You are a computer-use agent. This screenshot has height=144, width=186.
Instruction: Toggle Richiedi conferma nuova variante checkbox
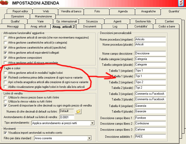tap(5, 78)
